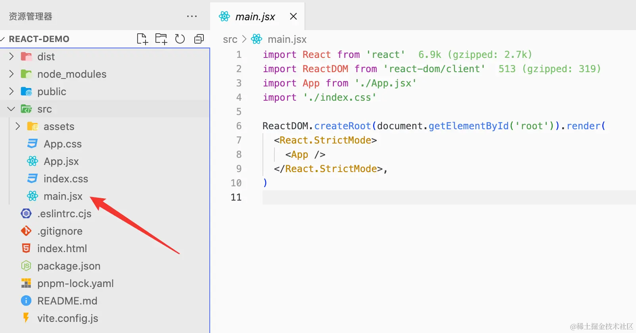Click the render call on line 6
Image resolution: width=636 pixels, height=333 pixels.
[583, 126]
